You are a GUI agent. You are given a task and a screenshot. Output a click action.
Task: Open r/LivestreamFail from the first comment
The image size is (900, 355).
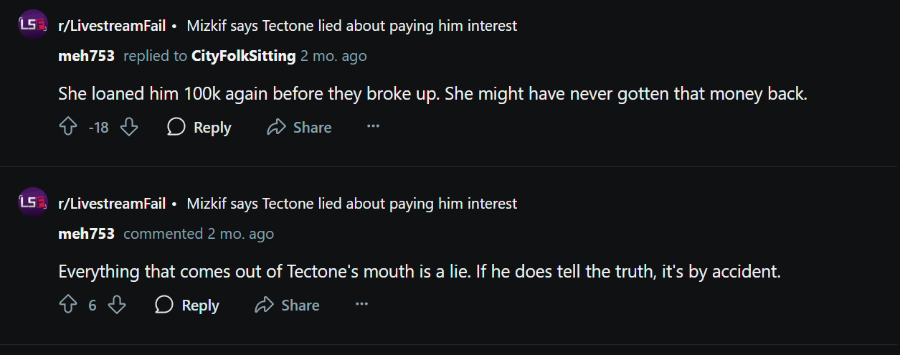111,26
